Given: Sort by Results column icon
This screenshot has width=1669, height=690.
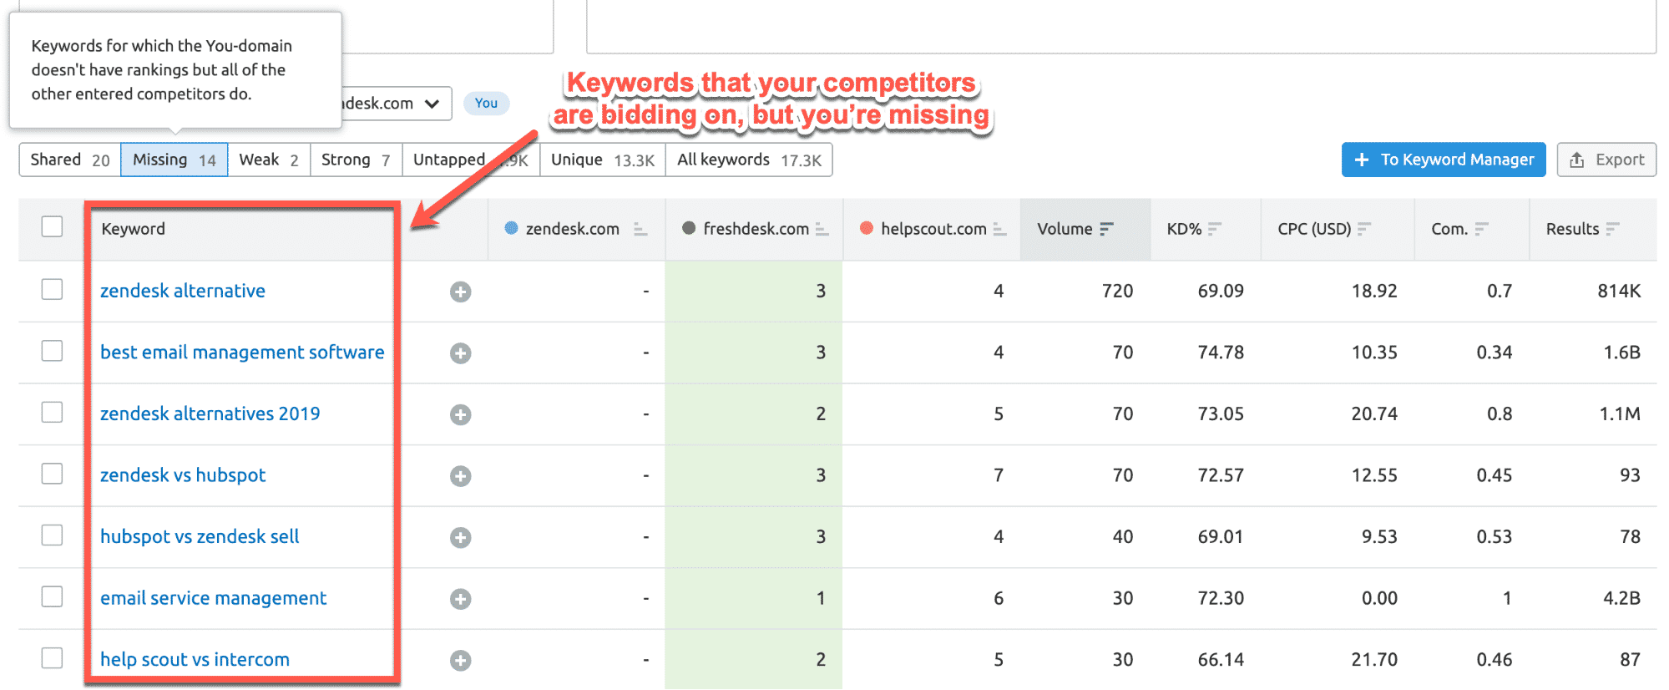Looking at the screenshot, I should tap(1612, 229).
